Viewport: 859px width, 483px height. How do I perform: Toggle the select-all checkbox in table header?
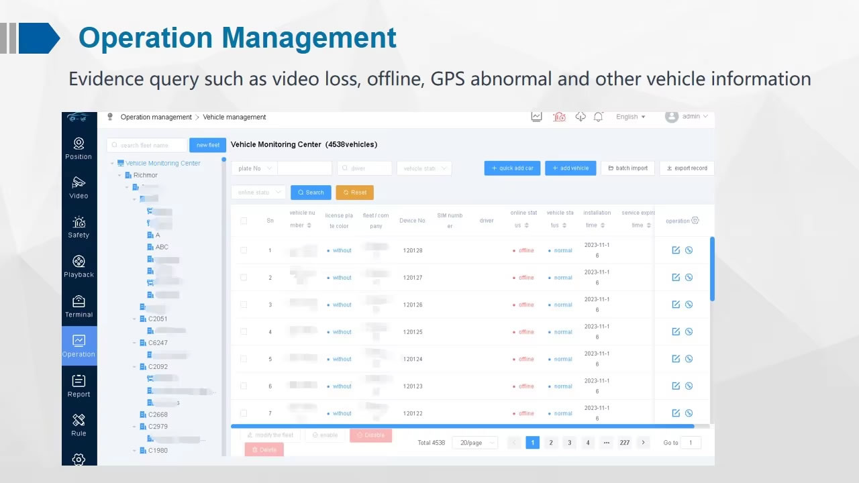click(x=244, y=221)
